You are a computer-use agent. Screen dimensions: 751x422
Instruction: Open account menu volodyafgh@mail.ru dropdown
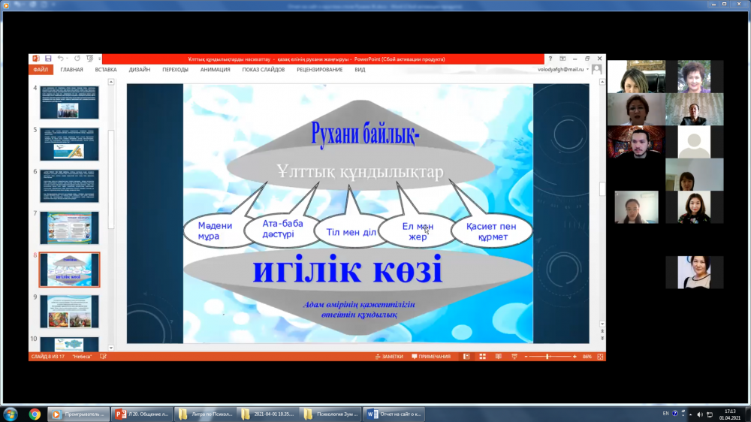tap(562, 69)
